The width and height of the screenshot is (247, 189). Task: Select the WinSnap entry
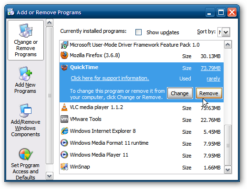(x=142, y=167)
